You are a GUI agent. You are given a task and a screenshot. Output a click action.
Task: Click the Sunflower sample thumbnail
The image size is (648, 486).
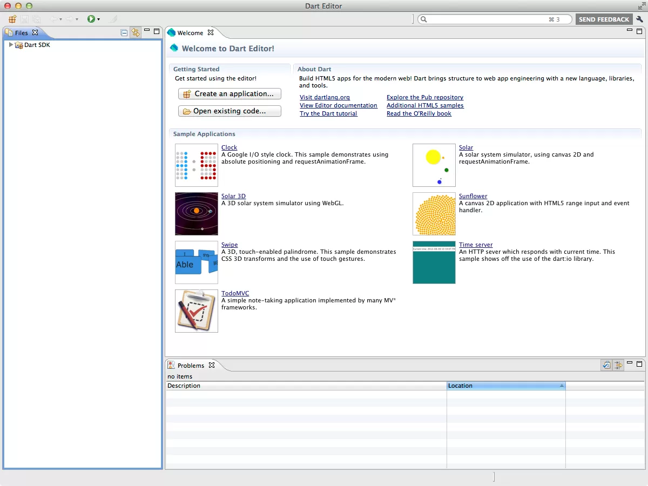pyautogui.click(x=434, y=214)
